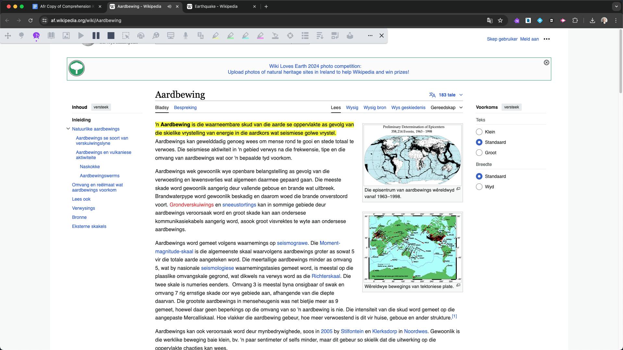Click the translator icon on Read&Write toolbar

[x=201, y=36]
